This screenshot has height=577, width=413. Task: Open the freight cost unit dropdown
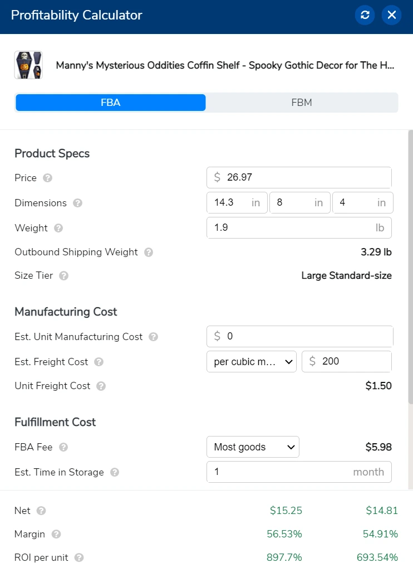tap(253, 361)
